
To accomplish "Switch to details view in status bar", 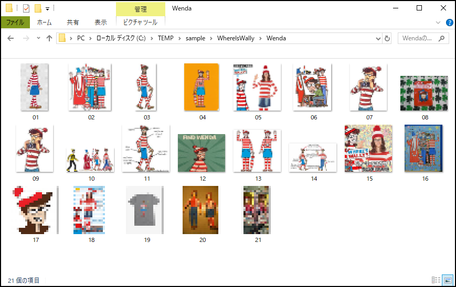I will pyautogui.click(x=436, y=280).
